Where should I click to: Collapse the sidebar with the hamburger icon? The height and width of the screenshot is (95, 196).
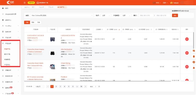25,3
